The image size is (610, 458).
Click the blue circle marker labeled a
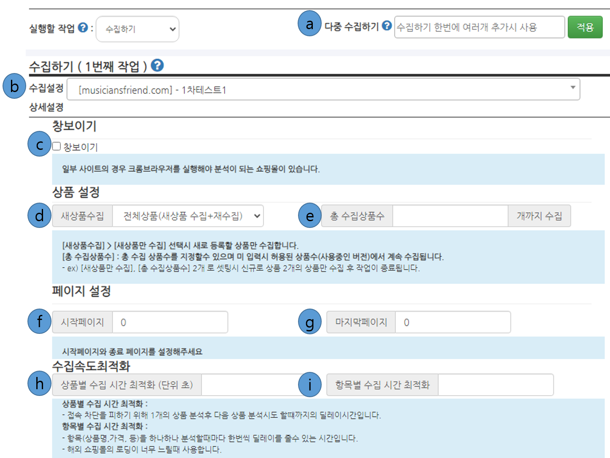click(x=309, y=24)
